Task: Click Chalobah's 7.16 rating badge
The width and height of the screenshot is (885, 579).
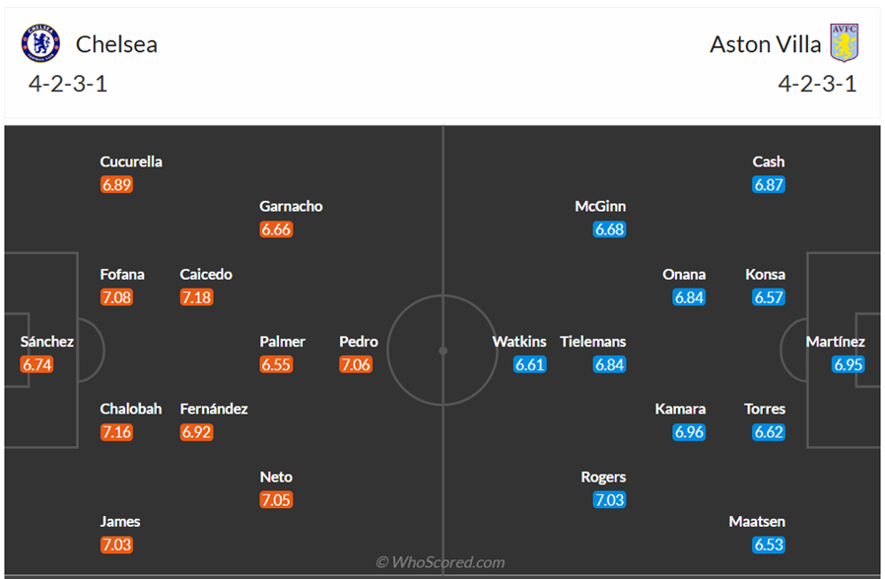Action: pyautogui.click(x=116, y=431)
